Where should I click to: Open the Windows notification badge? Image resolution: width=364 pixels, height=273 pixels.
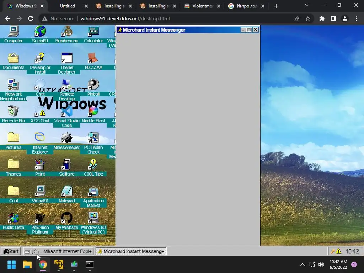(354, 264)
